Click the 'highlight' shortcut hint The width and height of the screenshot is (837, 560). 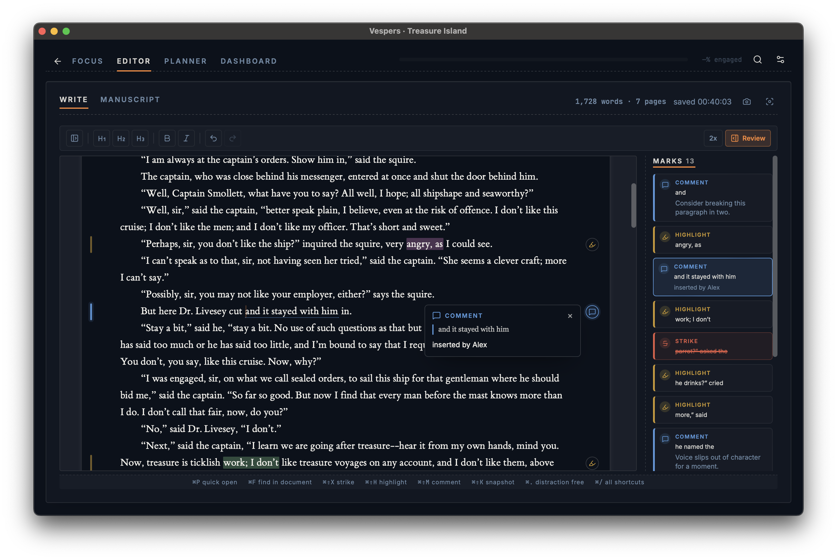(x=386, y=482)
